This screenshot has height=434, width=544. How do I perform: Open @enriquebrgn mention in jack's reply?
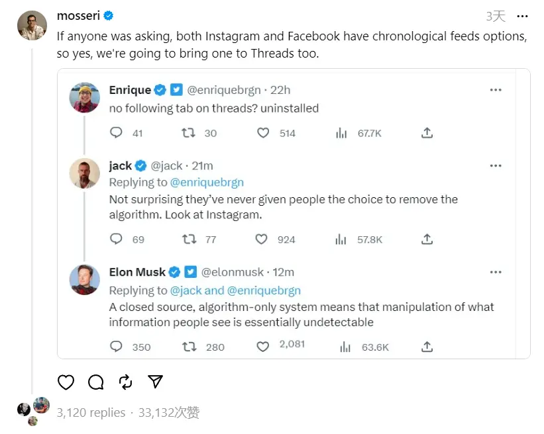(207, 182)
